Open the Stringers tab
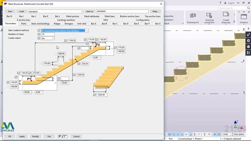This screenshot has width=251, height=141. (x=69, y=23)
